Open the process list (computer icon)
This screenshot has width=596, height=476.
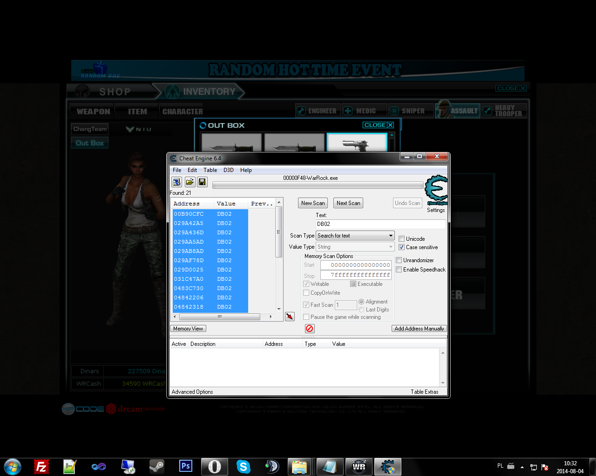pyautogui.click(x=177, y=182)
